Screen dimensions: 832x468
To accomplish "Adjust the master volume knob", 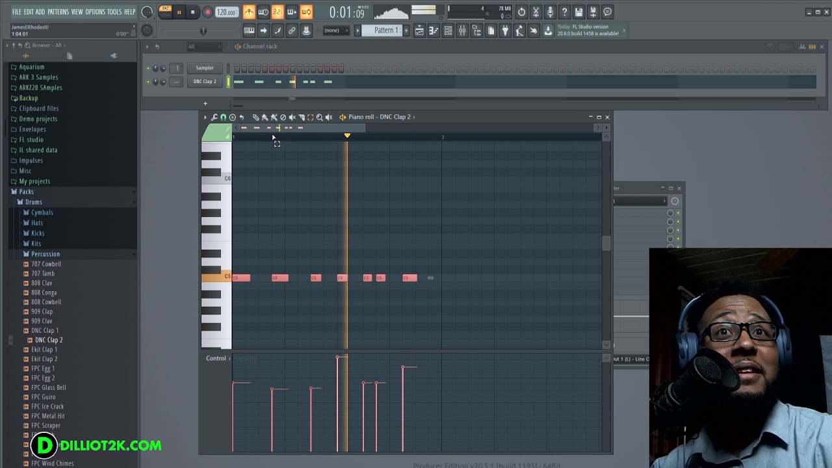I will (147, 12).
